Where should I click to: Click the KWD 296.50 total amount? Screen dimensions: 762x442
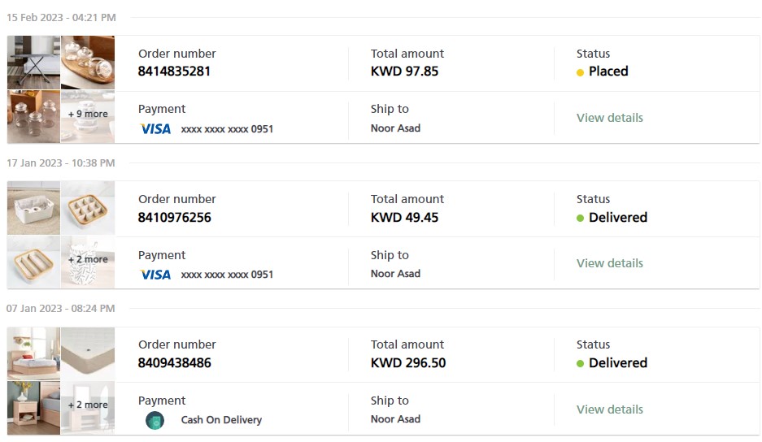[408, 363]
